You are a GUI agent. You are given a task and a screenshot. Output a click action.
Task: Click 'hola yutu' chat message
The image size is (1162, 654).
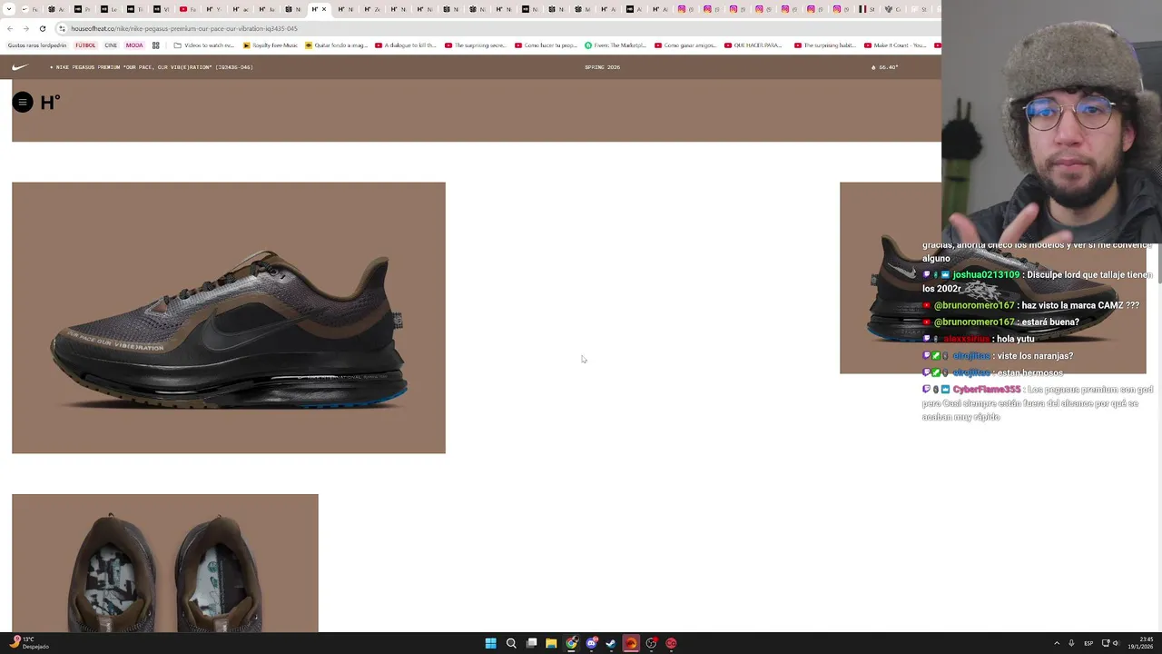(x=1015, y=339)
